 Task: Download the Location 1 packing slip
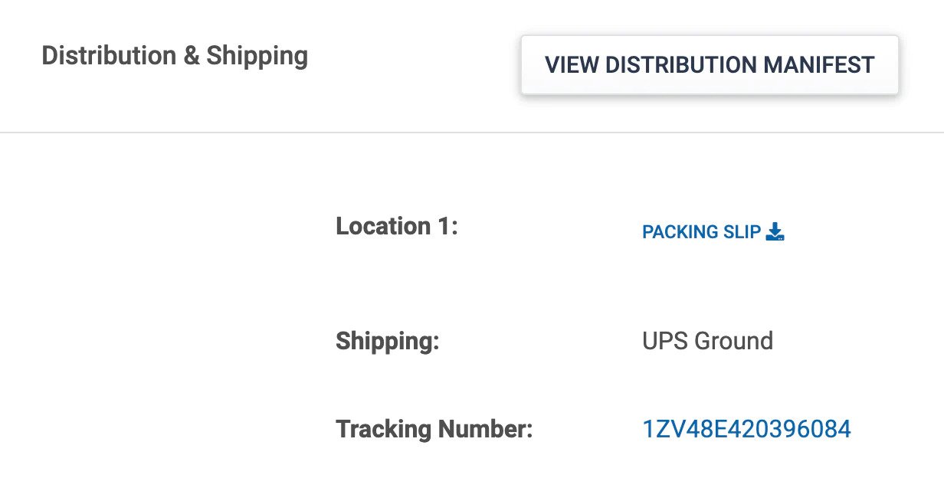[x=713, y=232]
